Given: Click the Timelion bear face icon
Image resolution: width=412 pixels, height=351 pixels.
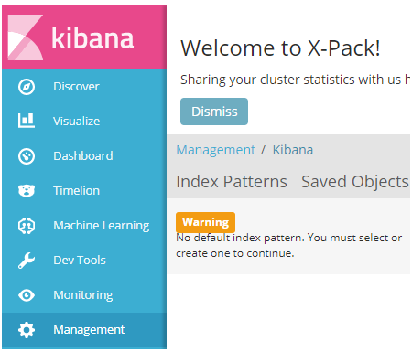Looking at the screenshot, I should click(27, 191).
